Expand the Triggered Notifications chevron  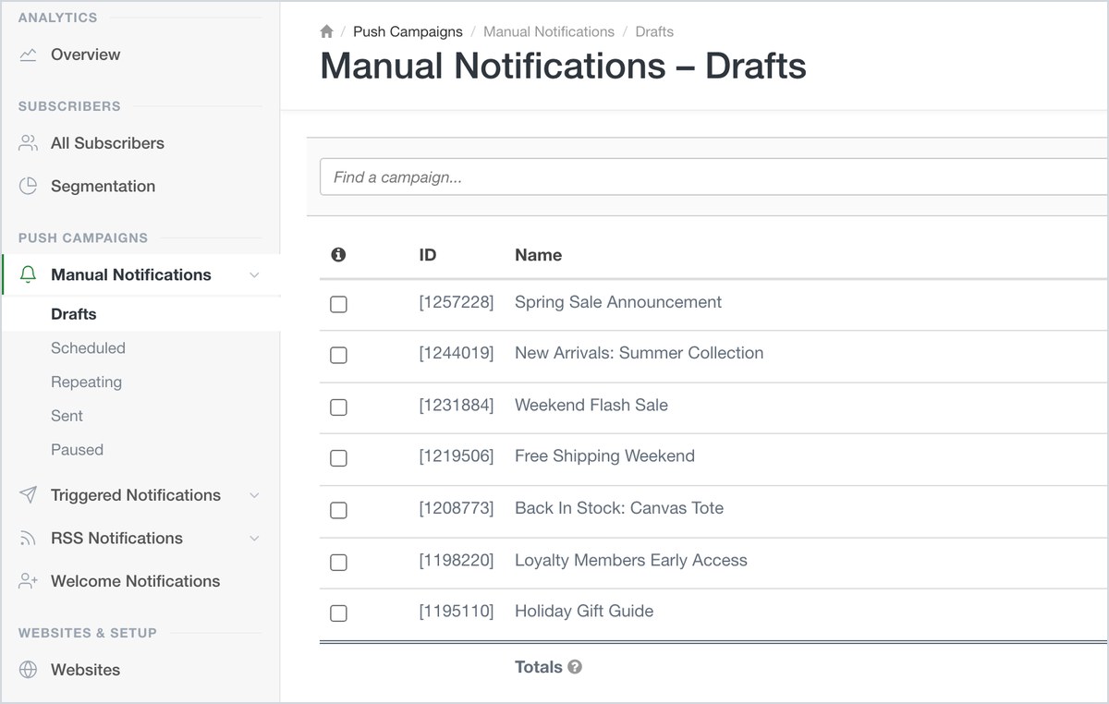pyautogui.click(x=255, y=495)
